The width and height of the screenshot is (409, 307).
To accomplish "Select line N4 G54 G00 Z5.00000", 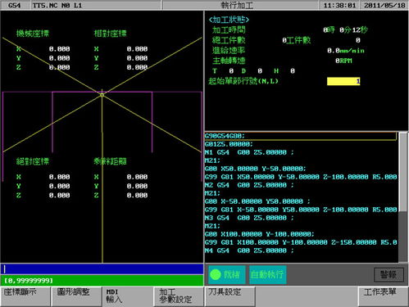I will (249, 251).
